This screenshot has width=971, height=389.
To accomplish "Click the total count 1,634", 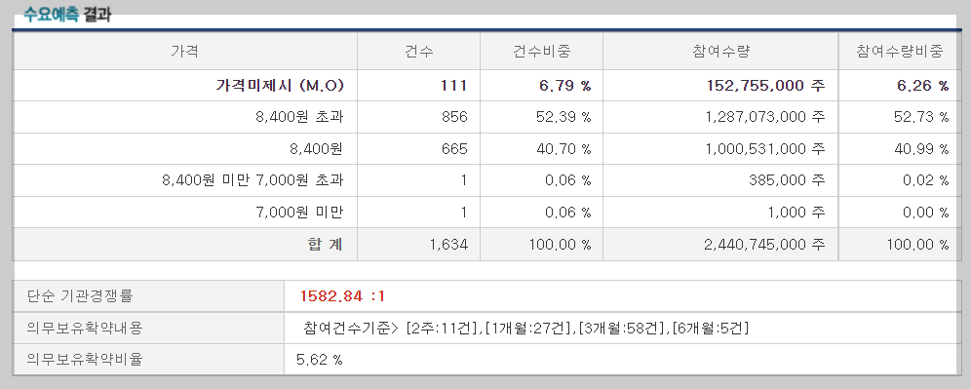I will (x=449, y=245).
